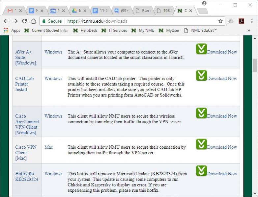Close the second tab with the Docs icon

[42, 11]
